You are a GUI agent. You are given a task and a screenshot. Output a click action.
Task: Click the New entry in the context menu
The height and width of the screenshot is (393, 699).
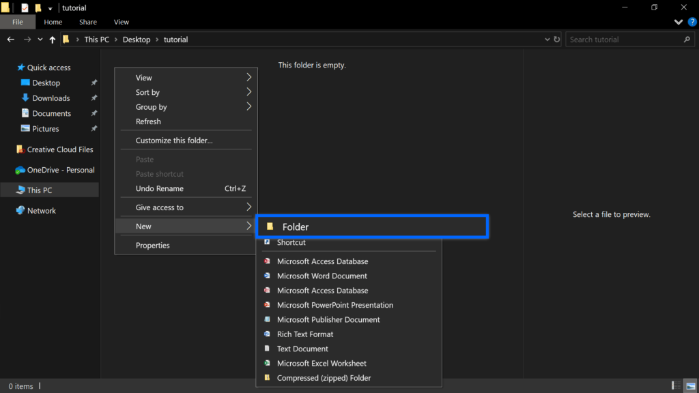[x=186, y=227]
